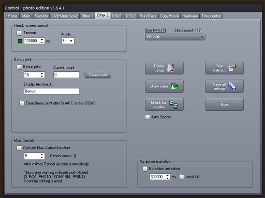265x198 pixels.
Task: Open the CASH-Interface2 tab
Action: pyautogui.click(x=65, y=16)
